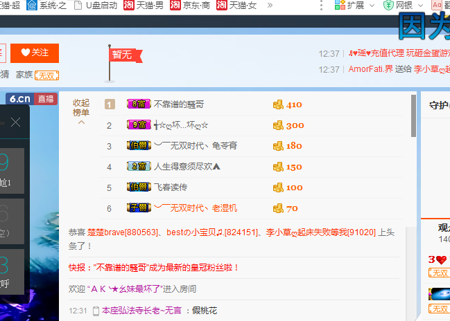The image size is (450, 321).
Task: Click the 9富 badge in rank 2
Action: (139, 125)
